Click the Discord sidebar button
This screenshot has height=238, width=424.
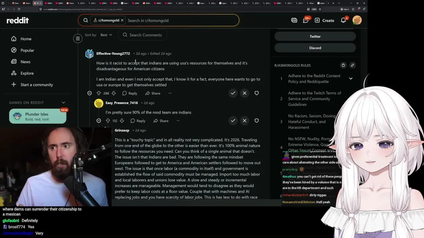coord(315,48)
